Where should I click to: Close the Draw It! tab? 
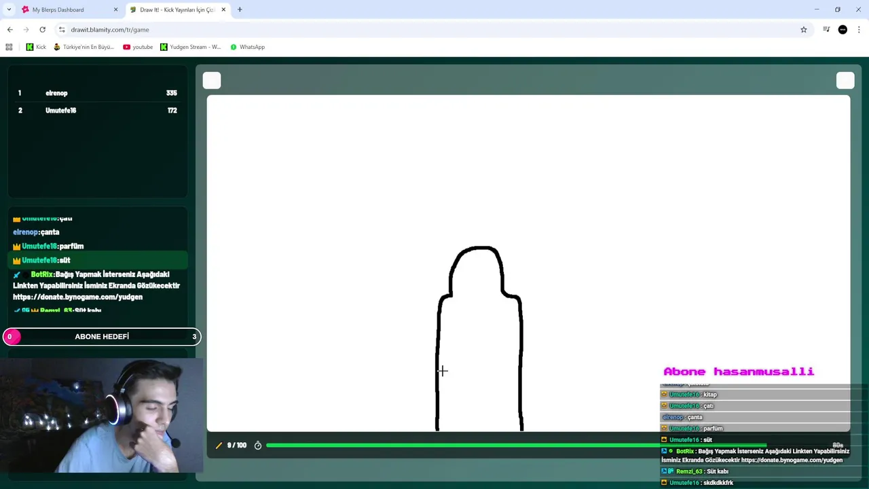pyautogui.click(x=223, y=10)
